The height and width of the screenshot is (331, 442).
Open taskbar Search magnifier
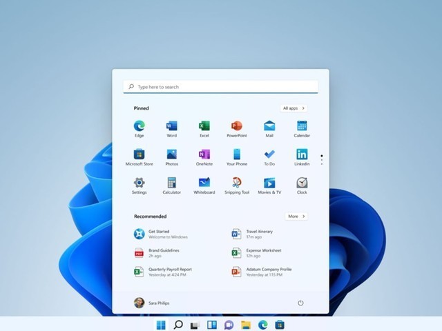pyautogui.click(x=178, y=325)
